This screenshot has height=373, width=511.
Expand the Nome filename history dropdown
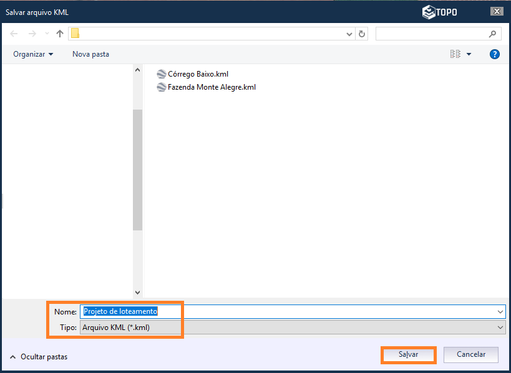[500, 311]
